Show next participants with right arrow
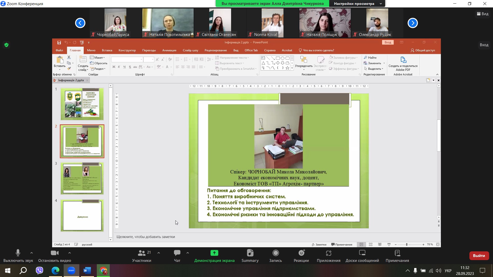Viewport: 493px width, 277px height. pos(413,23)
